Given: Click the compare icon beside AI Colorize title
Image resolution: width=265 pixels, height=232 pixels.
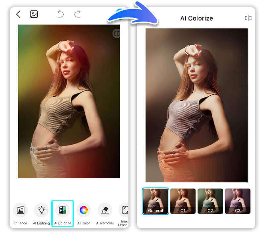Looking at the screenshot, I should [248, 18].
